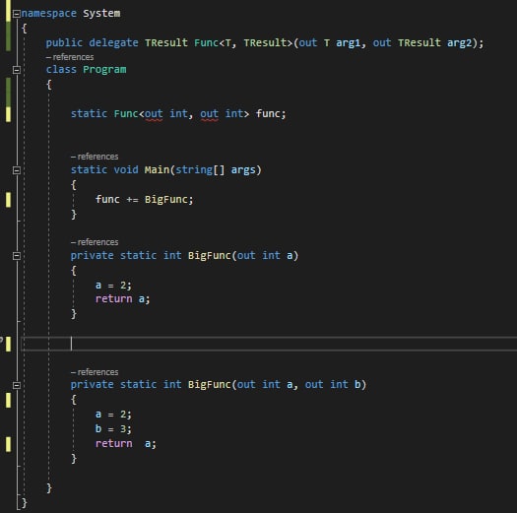
Task: Click the 'b = 3;' statement
Action: (x=113, y=429)
